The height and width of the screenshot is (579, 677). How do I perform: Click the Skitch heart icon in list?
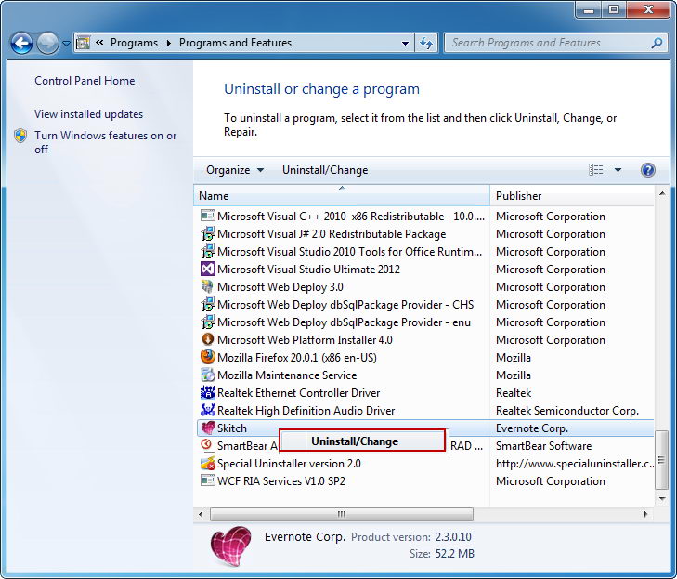click(208, 428)
